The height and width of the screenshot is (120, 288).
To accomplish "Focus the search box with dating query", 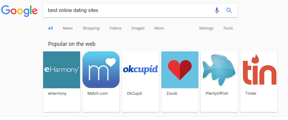I will click(128, 10).
